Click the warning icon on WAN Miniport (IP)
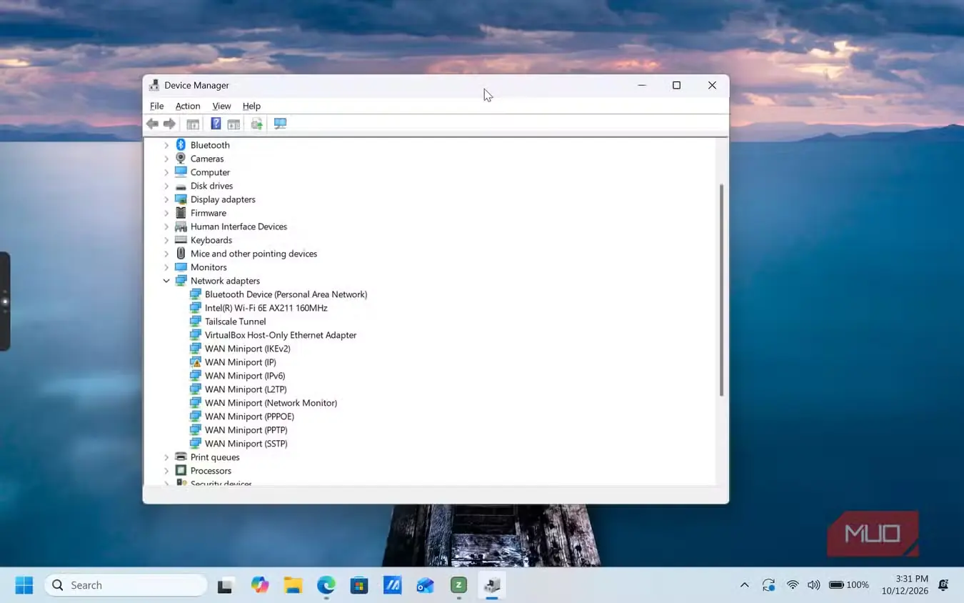The height and width of the screenshot is (603, 964). pyautogui.click(x=196, y=362)
